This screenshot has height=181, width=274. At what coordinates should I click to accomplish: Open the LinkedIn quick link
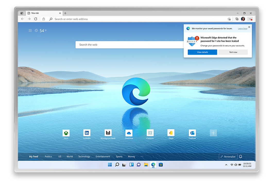coord(87,134)
